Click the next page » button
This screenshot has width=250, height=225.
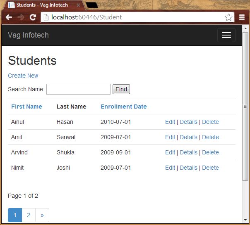click(x=42, y=215)
